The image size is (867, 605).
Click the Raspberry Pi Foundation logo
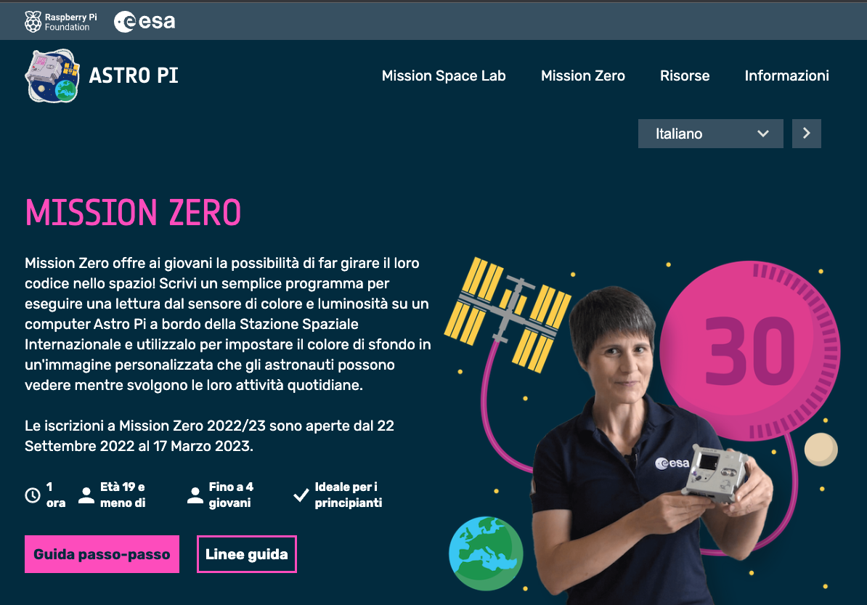60,22
